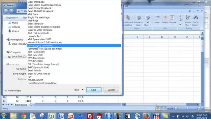Choose XPS Document file type

[74, 80]
